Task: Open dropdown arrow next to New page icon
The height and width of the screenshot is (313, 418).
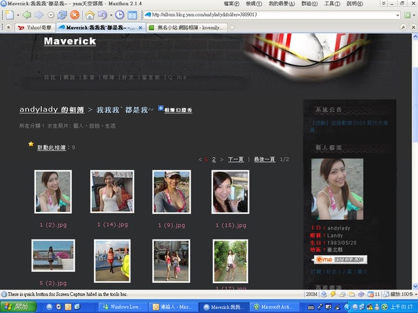Action: (18, 15)
